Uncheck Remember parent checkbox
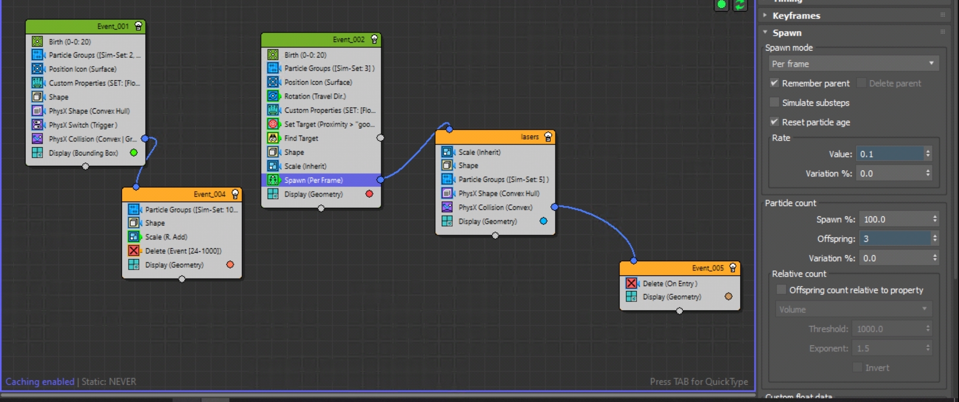The image size is (959, 402). (774, 83)
